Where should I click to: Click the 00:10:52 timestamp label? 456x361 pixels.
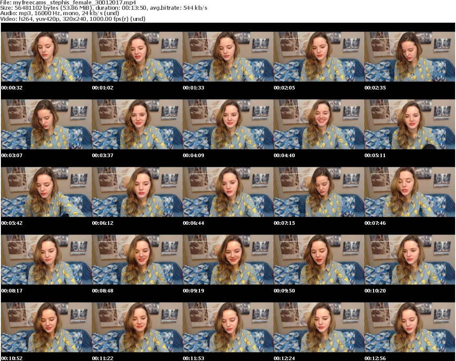pos(12,358)
